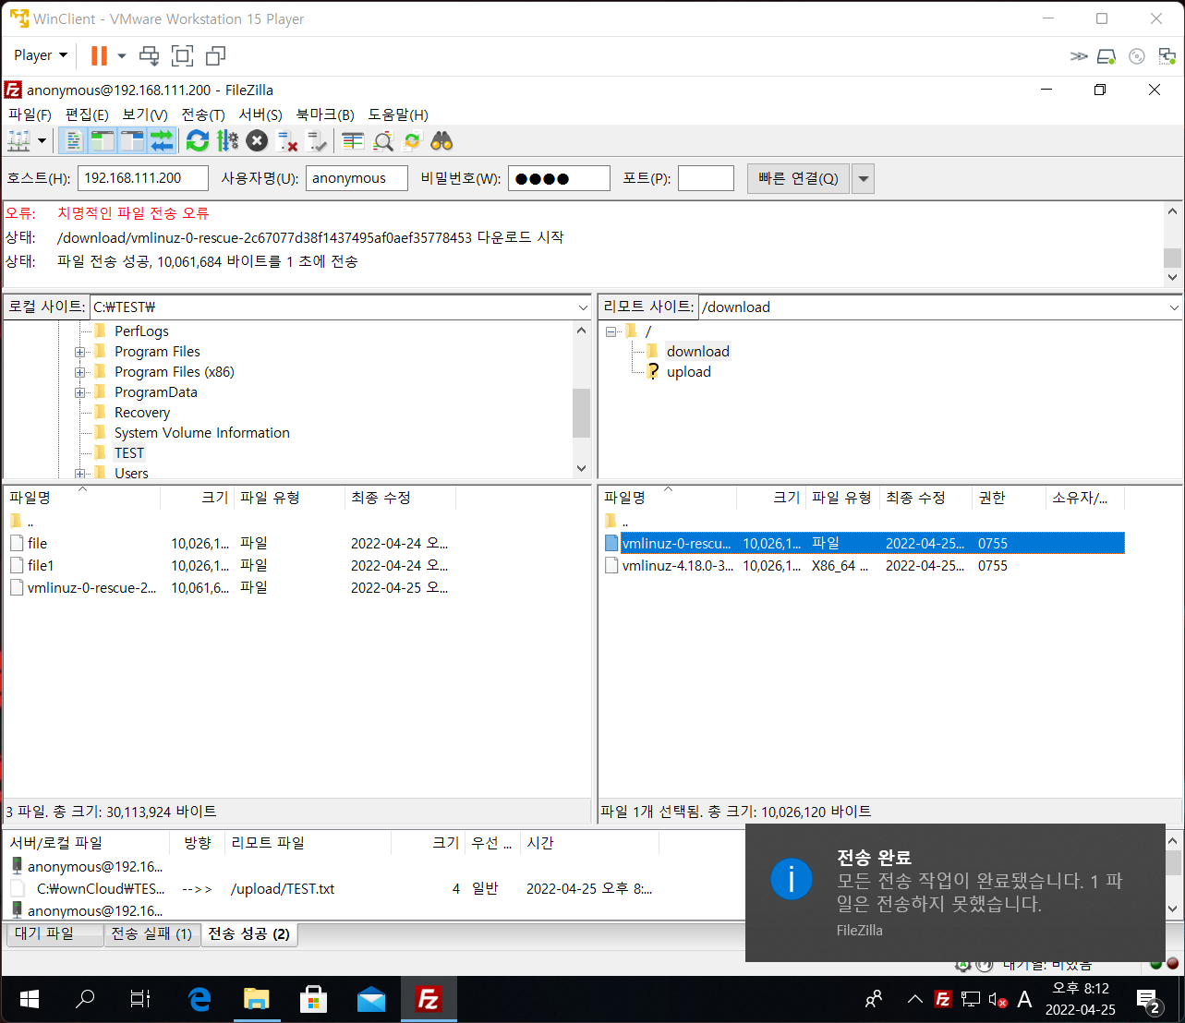Click VMware network adapter device icon

point(1167,56)
